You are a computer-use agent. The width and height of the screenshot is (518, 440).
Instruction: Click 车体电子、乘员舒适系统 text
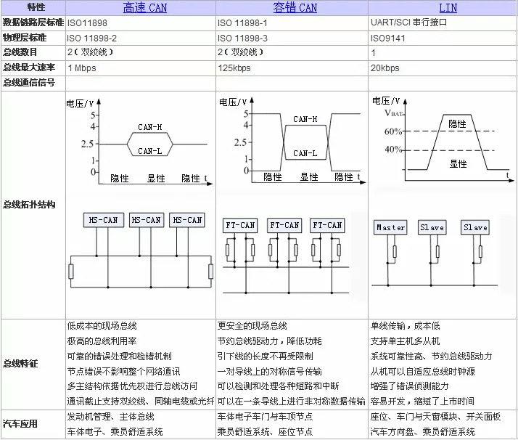pyautogui.click(x=115, y=431)
